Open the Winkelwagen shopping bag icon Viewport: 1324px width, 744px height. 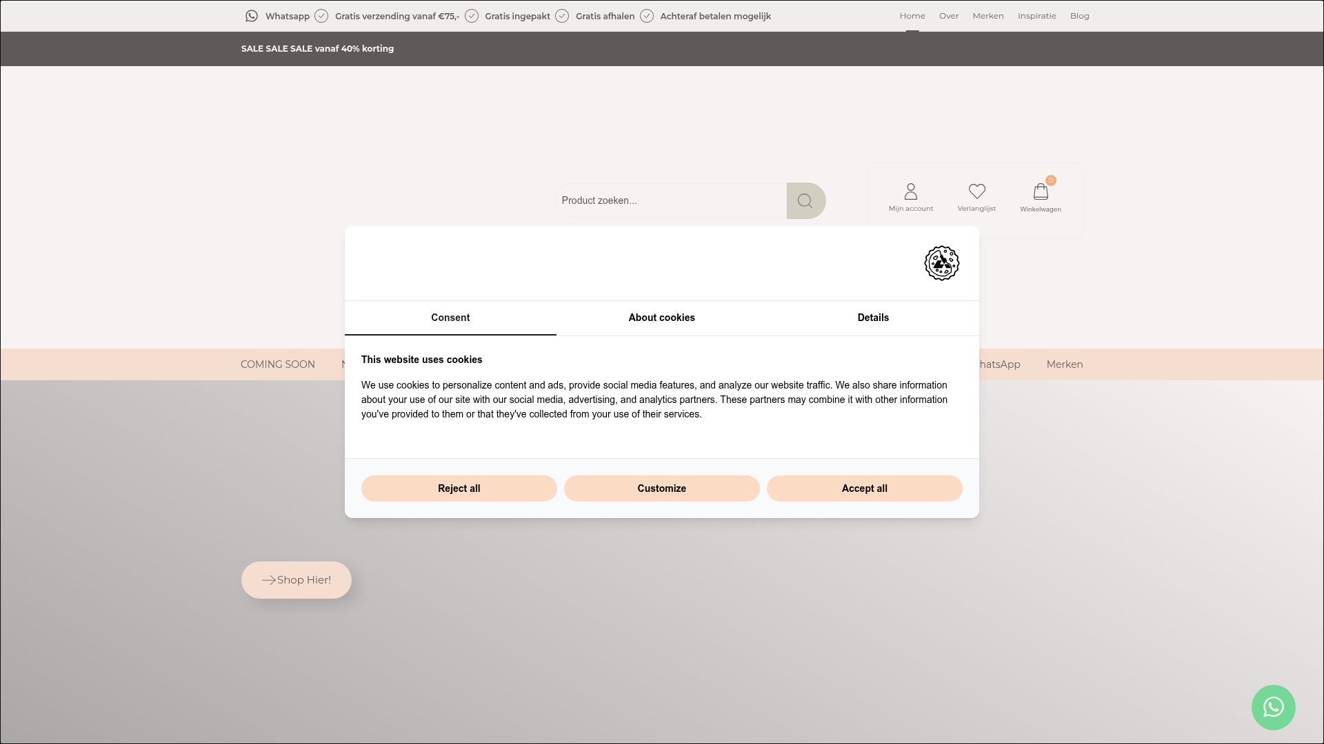[x=1041, y=192]
